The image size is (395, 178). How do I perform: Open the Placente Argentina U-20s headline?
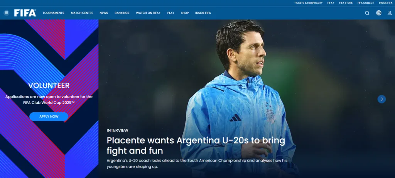[196, 146]
